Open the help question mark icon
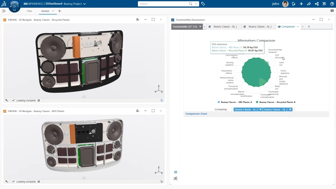Viewport: 336px width, 189px height. [x=332, y=4]
